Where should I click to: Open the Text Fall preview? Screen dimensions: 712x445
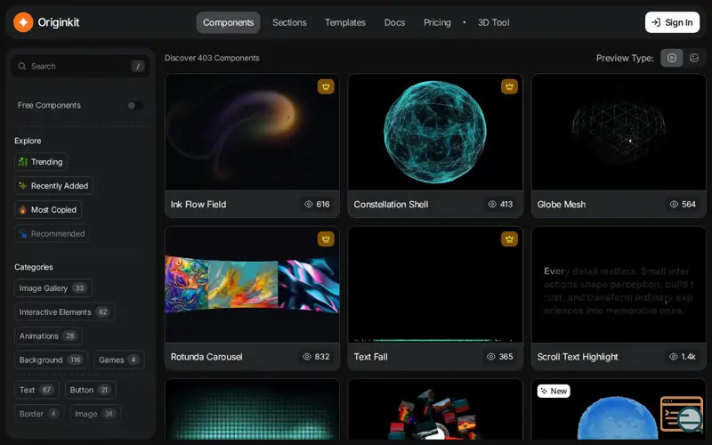(x=435, y=285)
